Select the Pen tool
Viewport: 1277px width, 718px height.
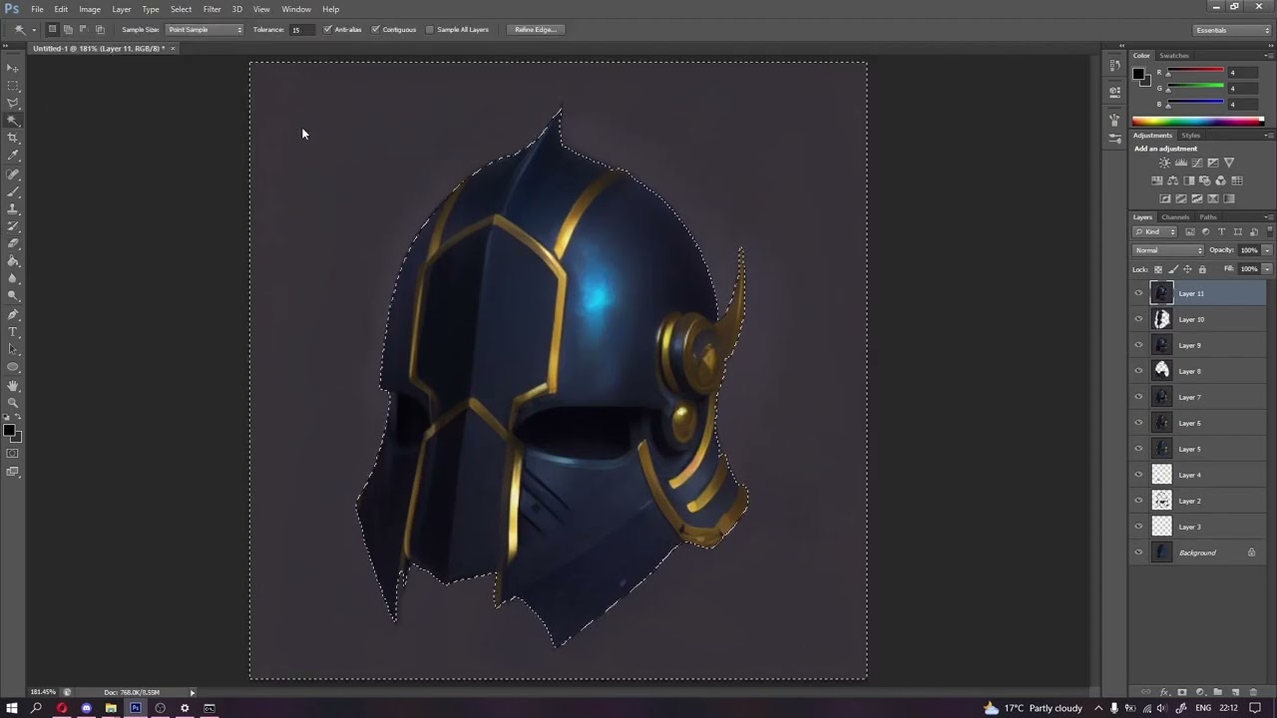click(13, 314)
